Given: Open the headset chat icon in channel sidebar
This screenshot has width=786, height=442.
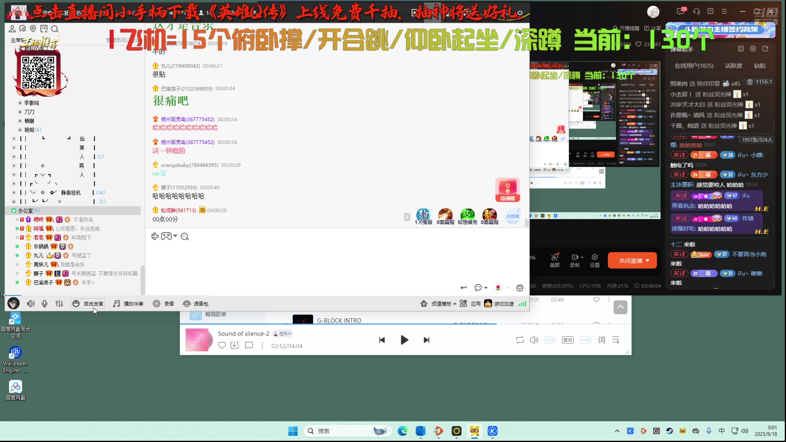Looking at the screenshot, I should (x=23, y=29).
